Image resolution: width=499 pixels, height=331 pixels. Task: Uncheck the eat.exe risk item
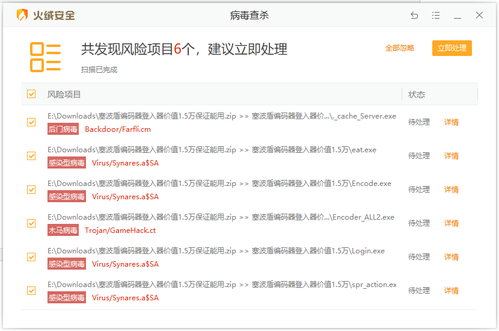pyautogui.click(x=31, y=156)
